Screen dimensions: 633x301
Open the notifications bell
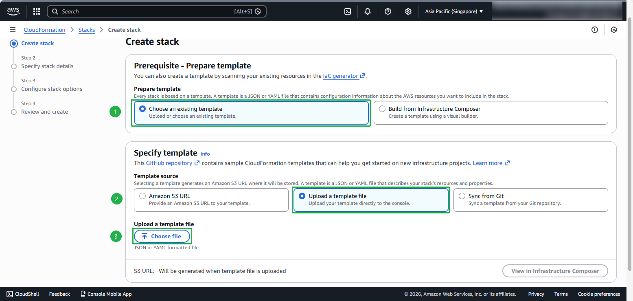(x=367, y=11)
